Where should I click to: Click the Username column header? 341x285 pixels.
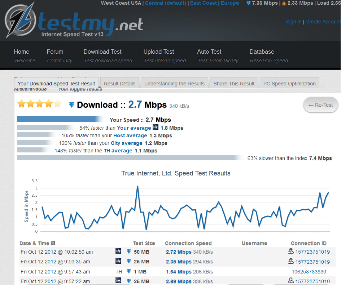254,243
